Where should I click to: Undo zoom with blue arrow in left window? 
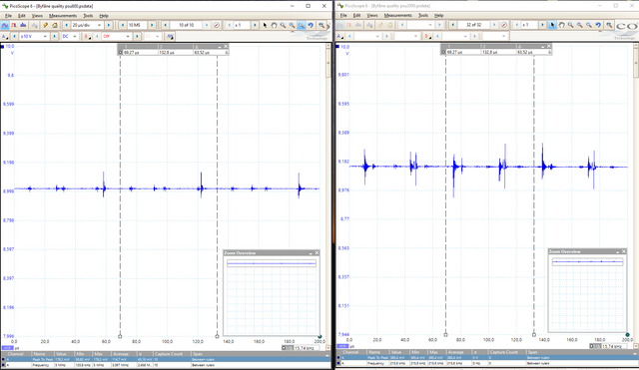311,25
